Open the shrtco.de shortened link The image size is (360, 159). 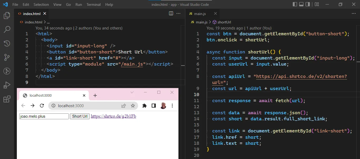coord(113,116)
